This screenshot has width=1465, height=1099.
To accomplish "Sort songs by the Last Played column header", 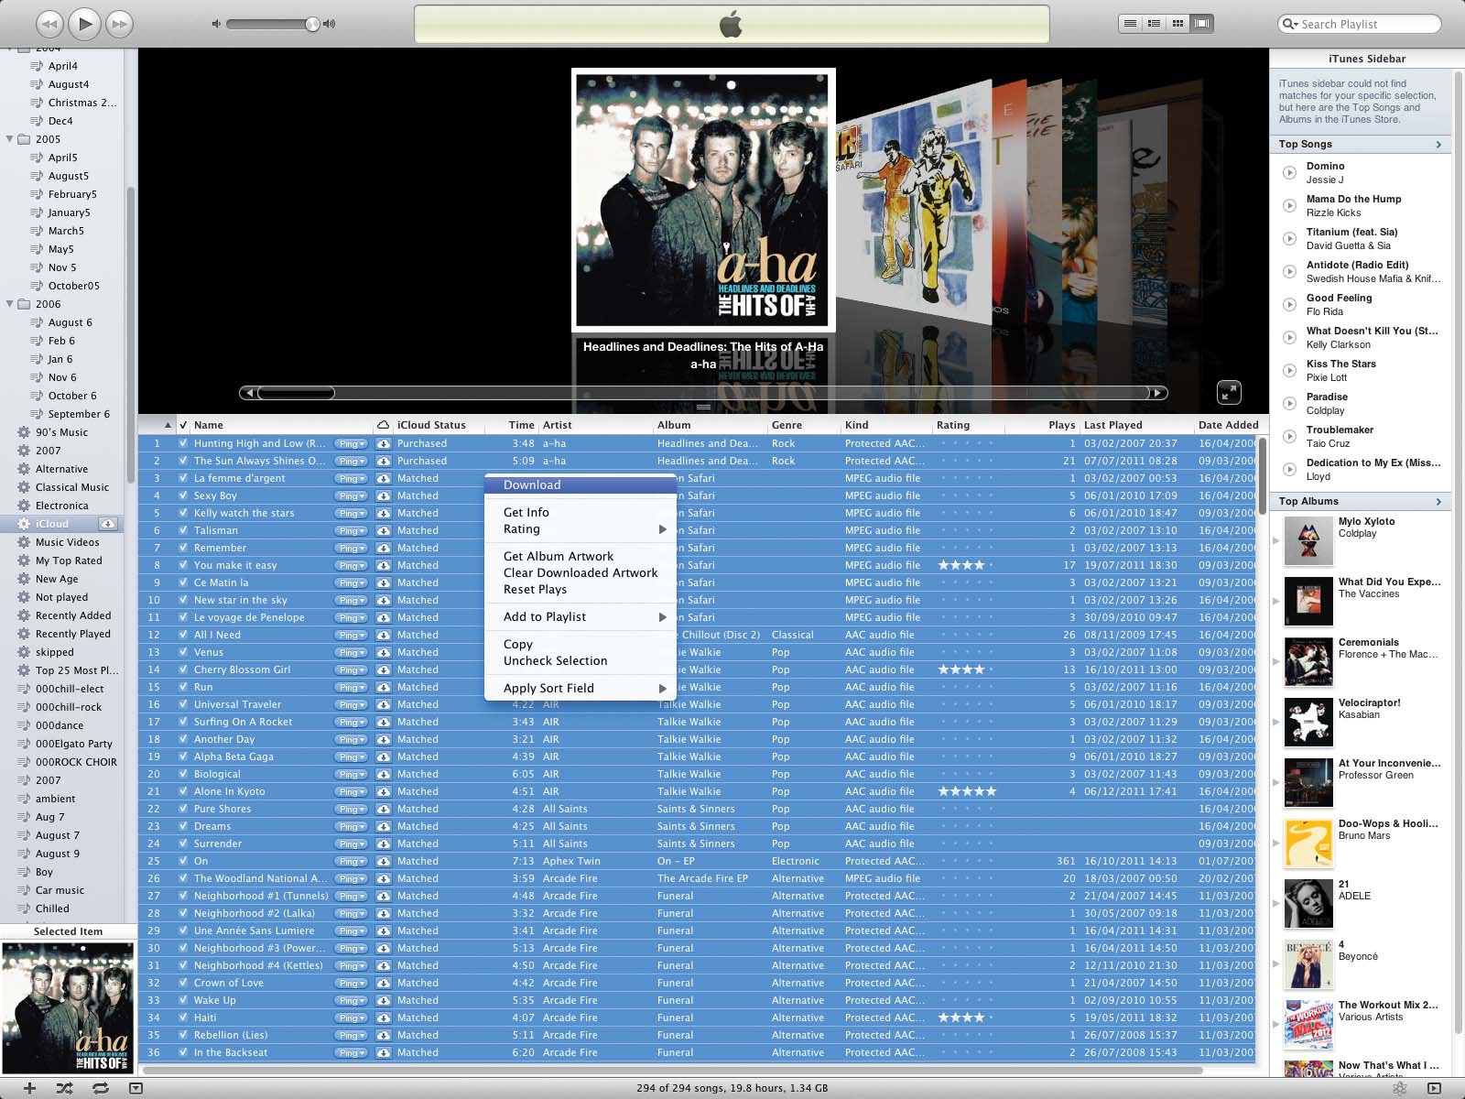I will [x=1136, y=425].
